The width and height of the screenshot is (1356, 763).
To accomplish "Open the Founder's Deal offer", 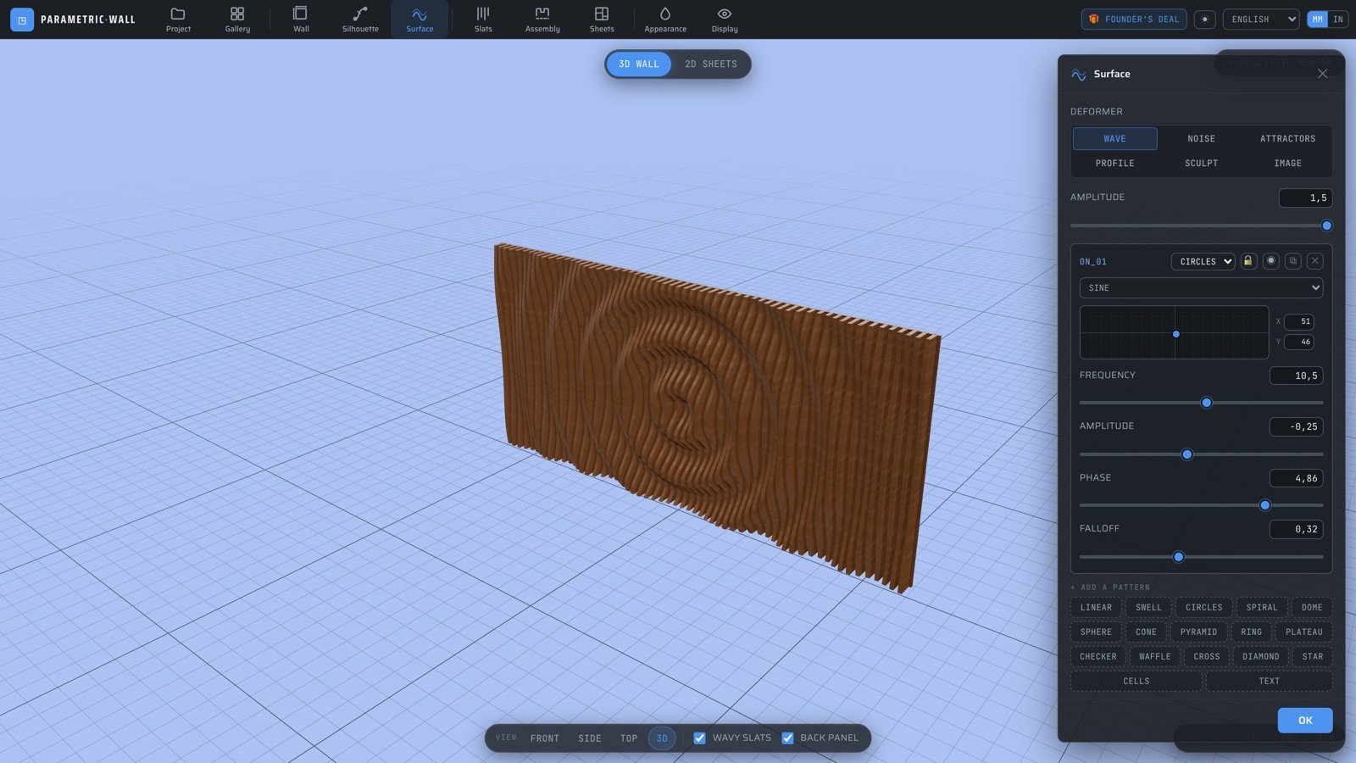I will point(1135,19).
